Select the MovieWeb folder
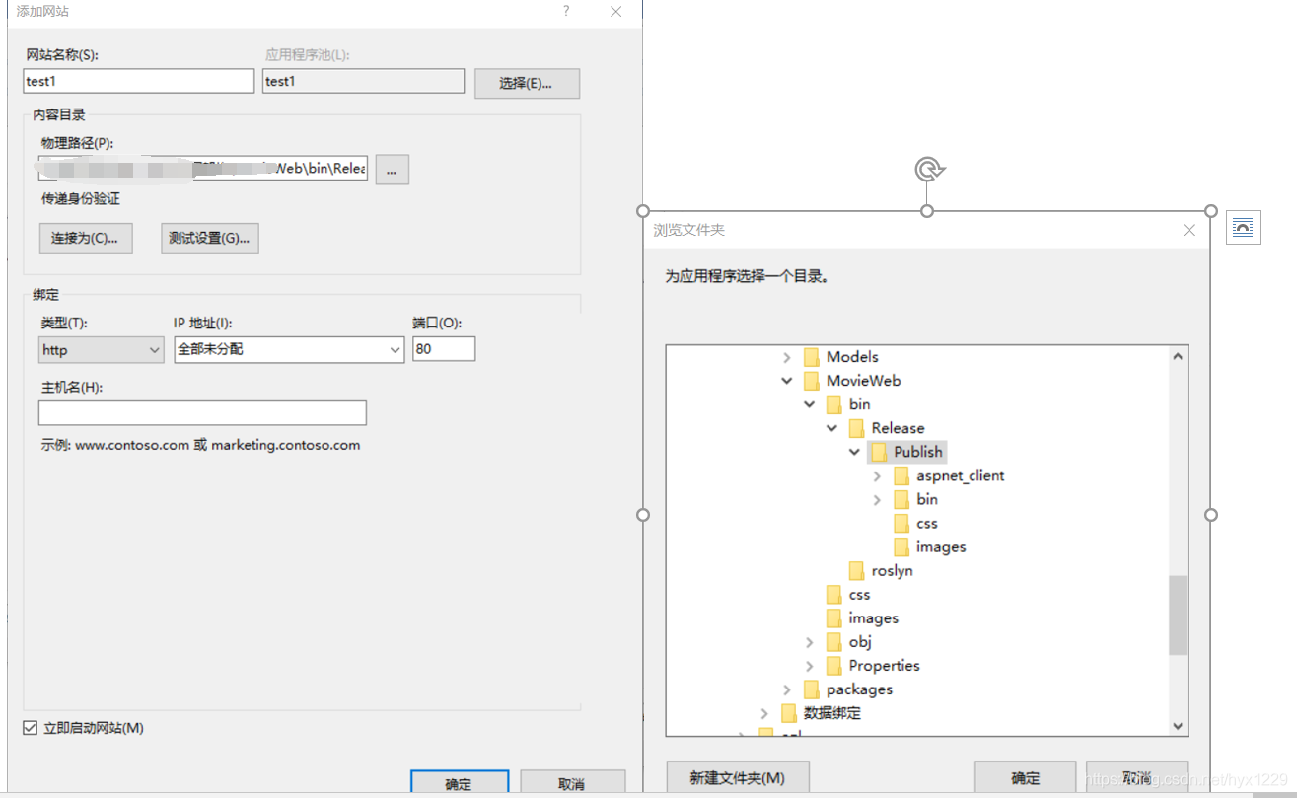The height and width of the screenshot is (798, 1297). 863,381
